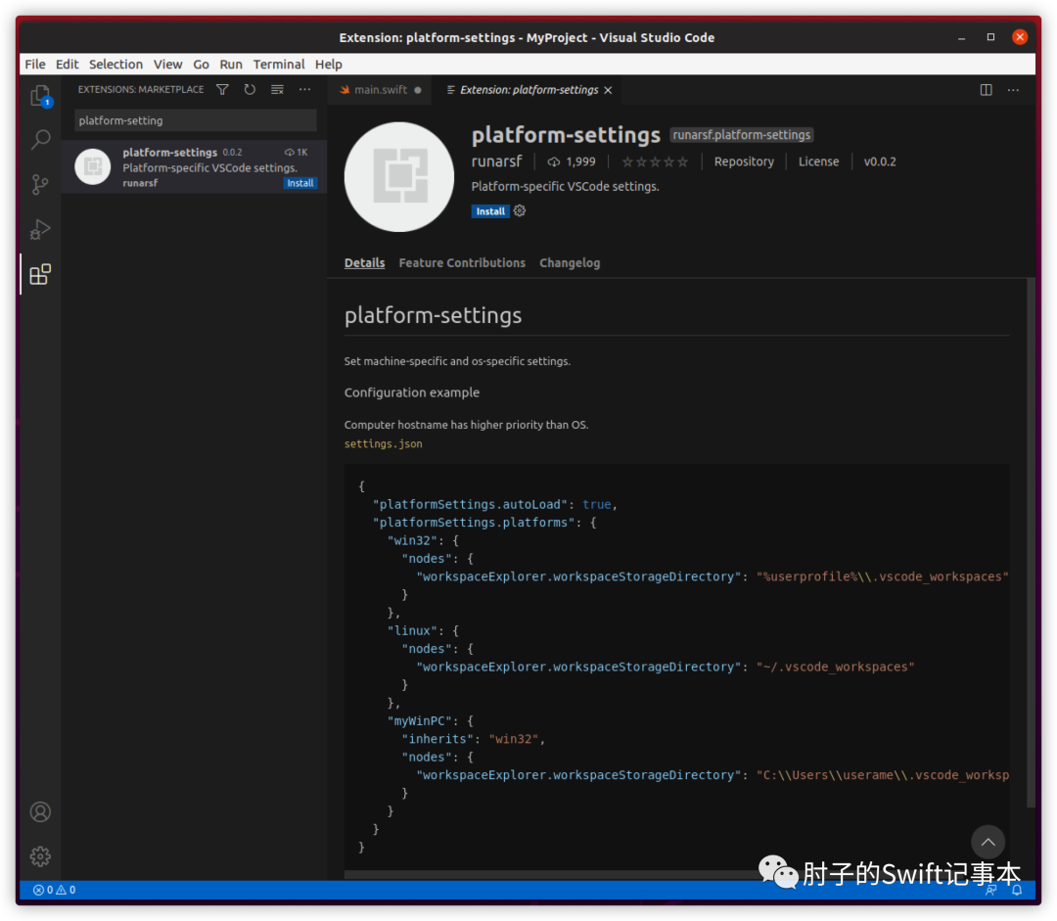Close the Visual Studio Code window
Image resolution: width=1057 pixels, height=921 pixels.
tap(1020, 37)
